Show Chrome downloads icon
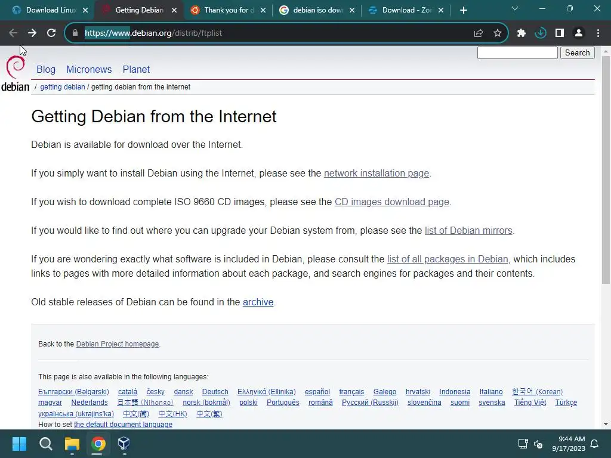 [541, 33]
